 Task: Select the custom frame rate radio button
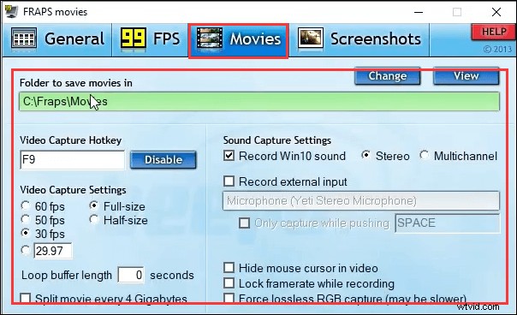coord(26,250)
